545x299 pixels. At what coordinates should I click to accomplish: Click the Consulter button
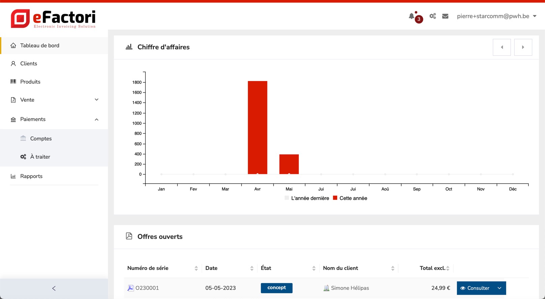[475, 288]
